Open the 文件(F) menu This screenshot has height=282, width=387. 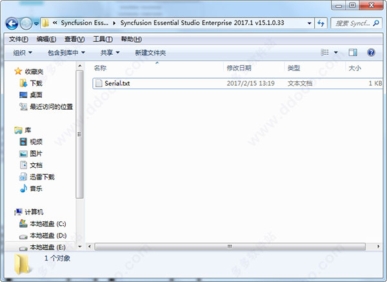pos(19,39)
